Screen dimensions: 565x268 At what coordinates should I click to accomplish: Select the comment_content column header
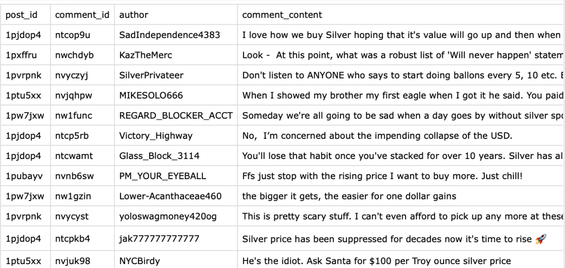[282, 15]
